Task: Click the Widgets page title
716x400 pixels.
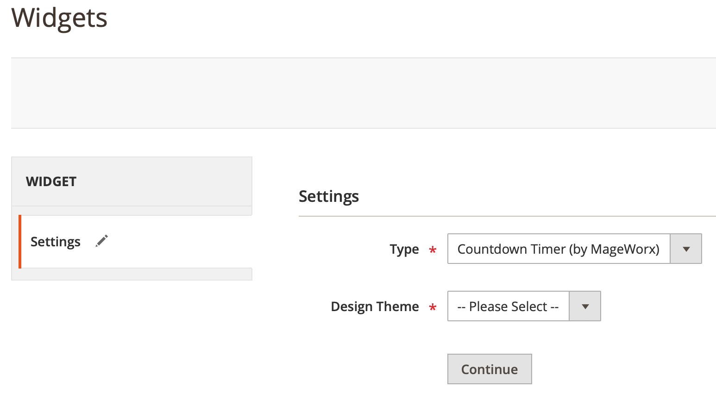Action: pyautogui.click(x=59, y=18)
